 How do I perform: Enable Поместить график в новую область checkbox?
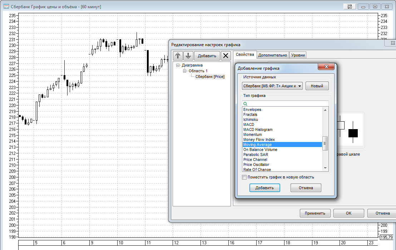pyautogui.click(x=244, y=177)
